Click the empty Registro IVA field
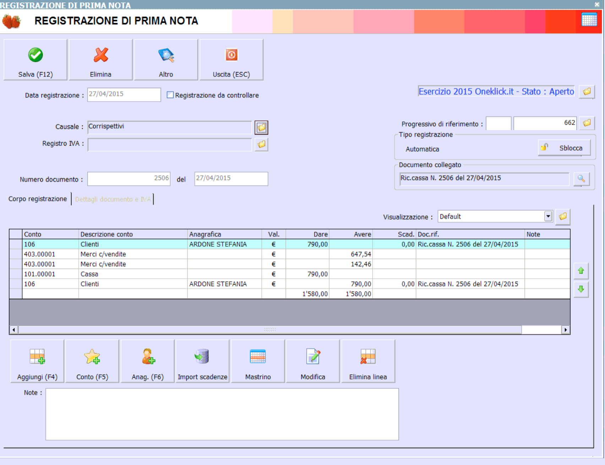 pyautogui.click(x=170, y=144)
